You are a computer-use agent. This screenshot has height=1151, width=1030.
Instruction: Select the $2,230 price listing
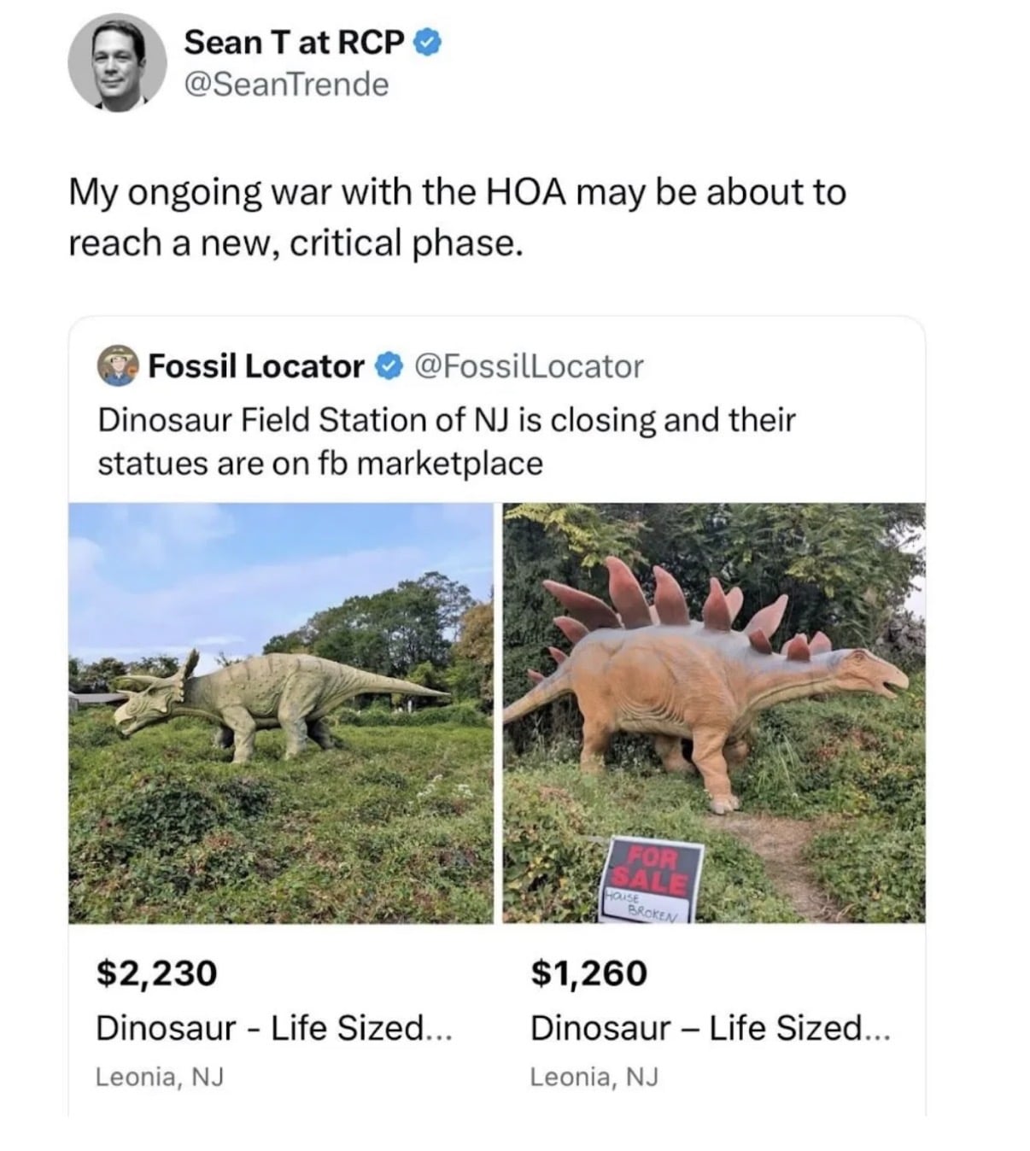click(157, 973)
